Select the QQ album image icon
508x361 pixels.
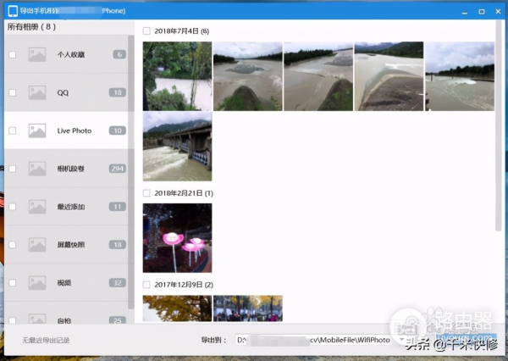pyautogui.click(x=36, y=92)
